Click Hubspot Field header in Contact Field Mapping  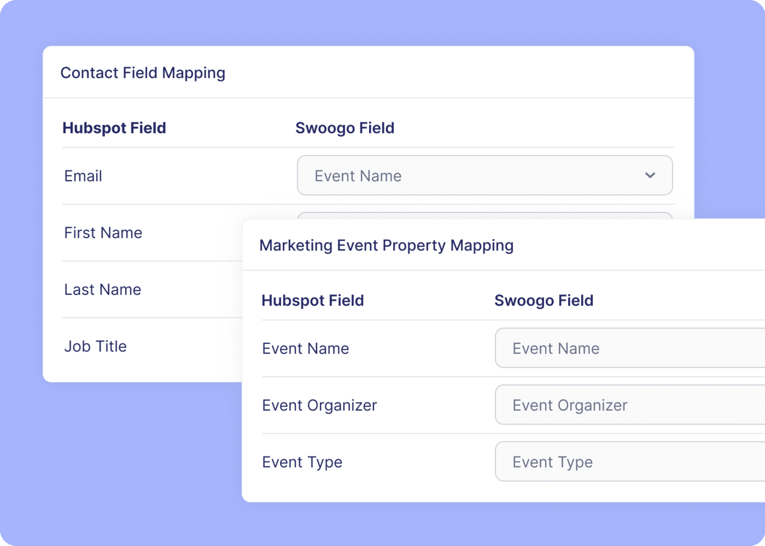coord(114,128)
